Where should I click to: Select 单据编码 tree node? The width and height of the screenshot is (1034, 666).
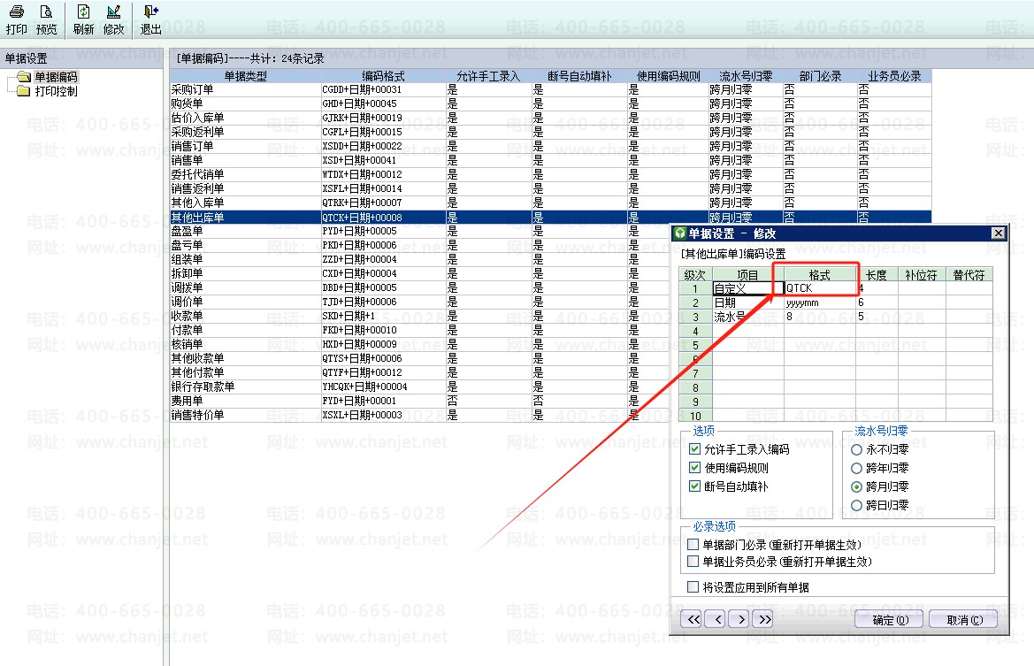click(x=55, y=78)
